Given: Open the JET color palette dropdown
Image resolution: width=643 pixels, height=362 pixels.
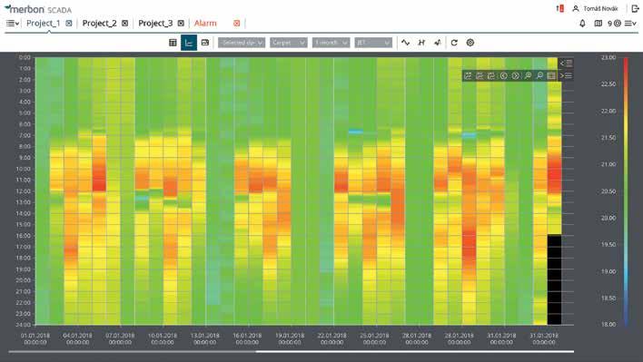Looking at the screenshot, I should [373, 43].
